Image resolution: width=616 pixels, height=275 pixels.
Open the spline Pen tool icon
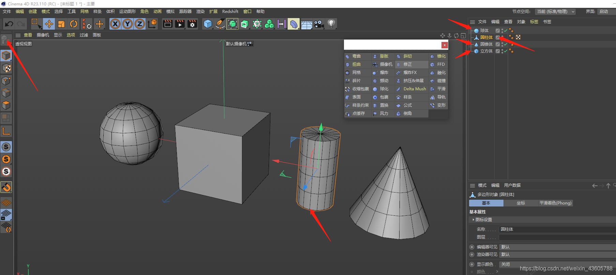(x=220, y=24)
